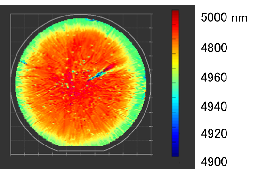Click the blue defect on wafer's left edge
Viewport: 274px width, 177px height.
point(23,62)
